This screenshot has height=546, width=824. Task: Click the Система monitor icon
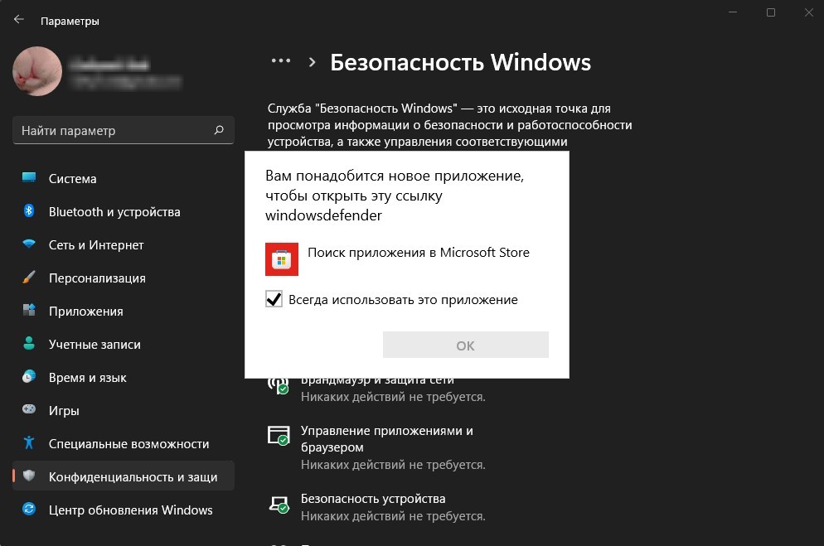29,178
